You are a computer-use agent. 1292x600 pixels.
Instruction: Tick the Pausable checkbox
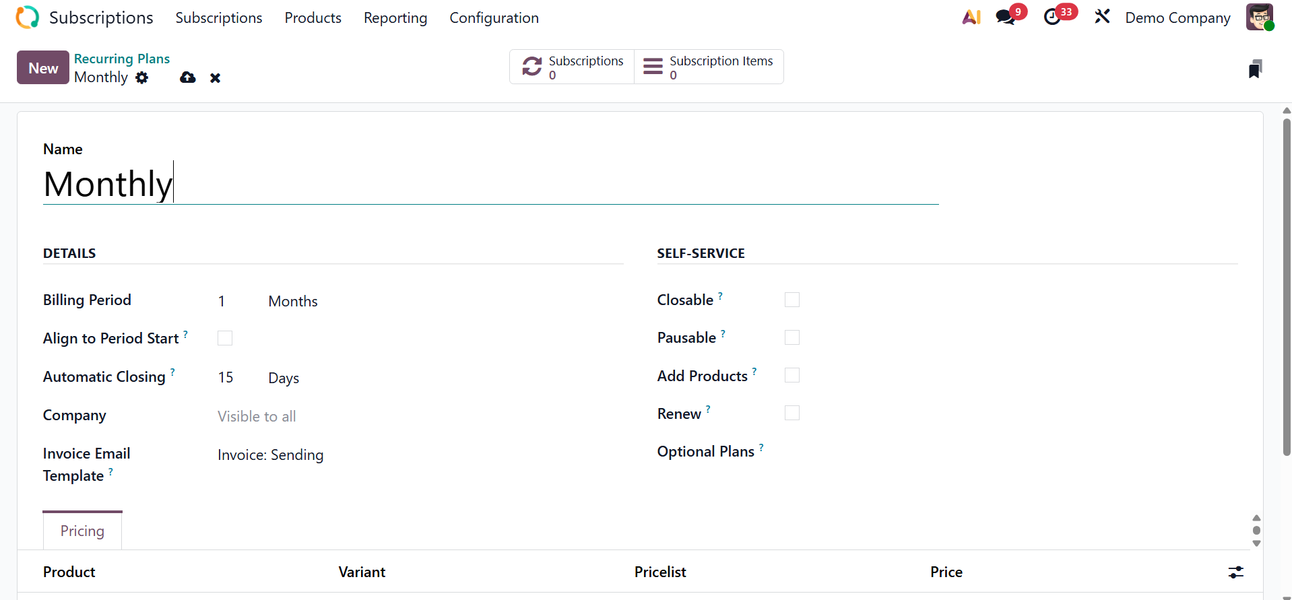point(792,337)
